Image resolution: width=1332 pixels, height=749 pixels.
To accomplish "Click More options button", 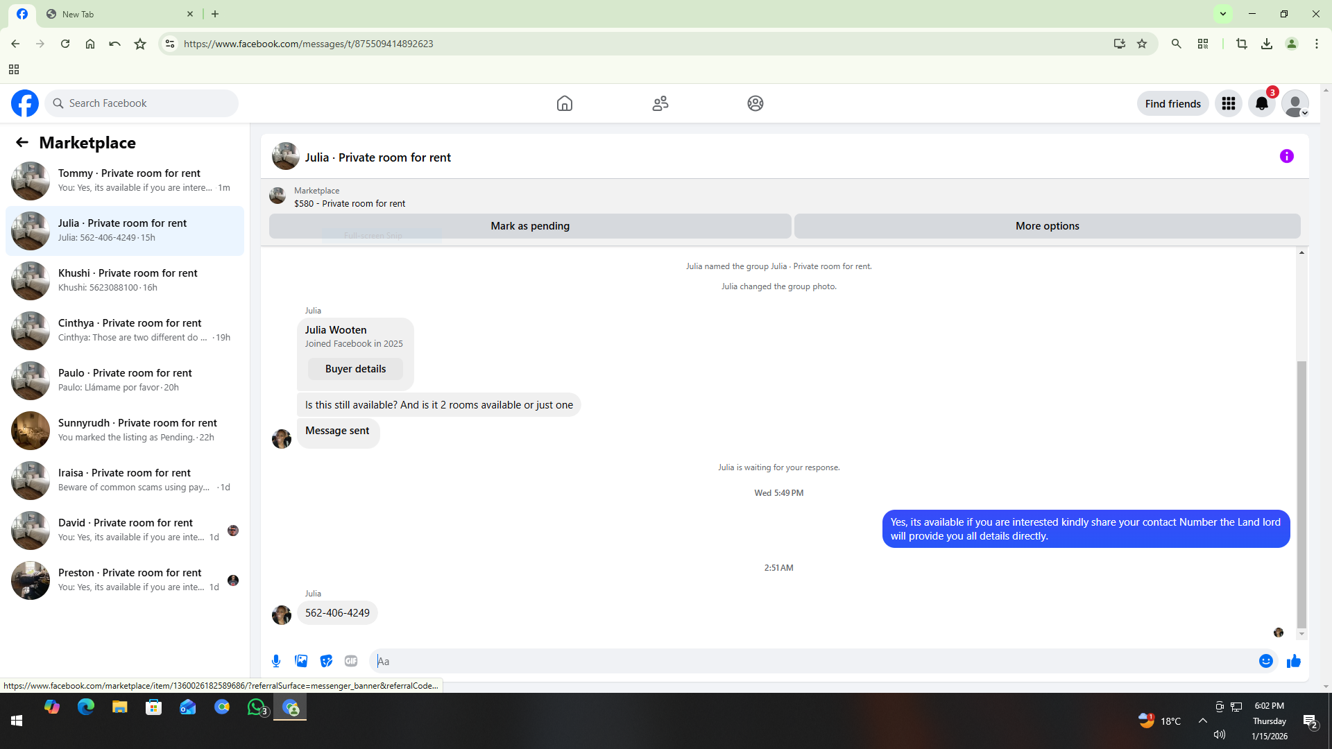I will click(x=1047, y=226).
